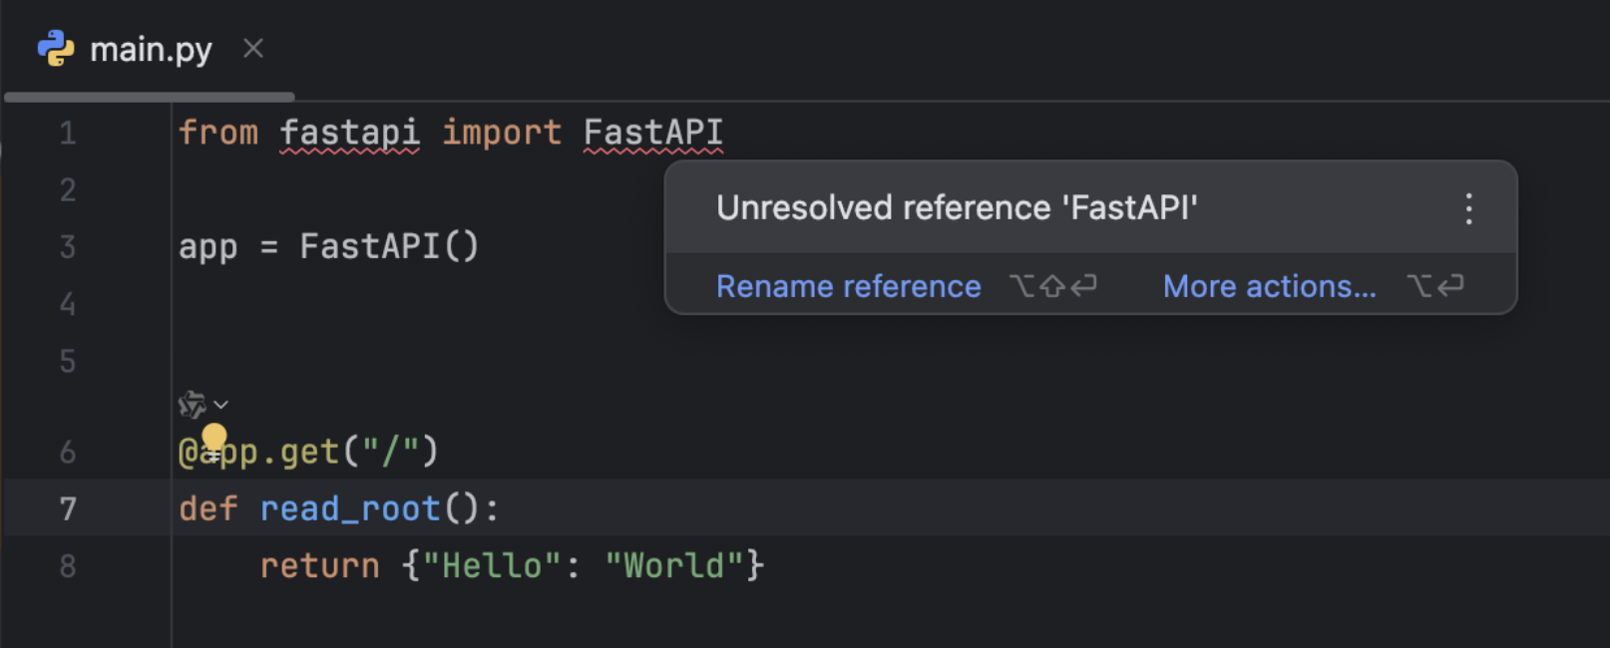The width and height of the screenshot is (1610, 648).
Task: Click the 'from' keyword on line 1
Action: coord(217,133)
